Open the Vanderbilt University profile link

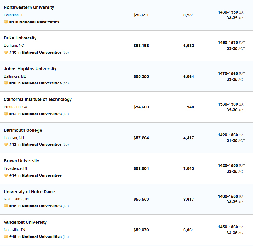[25, 222]
